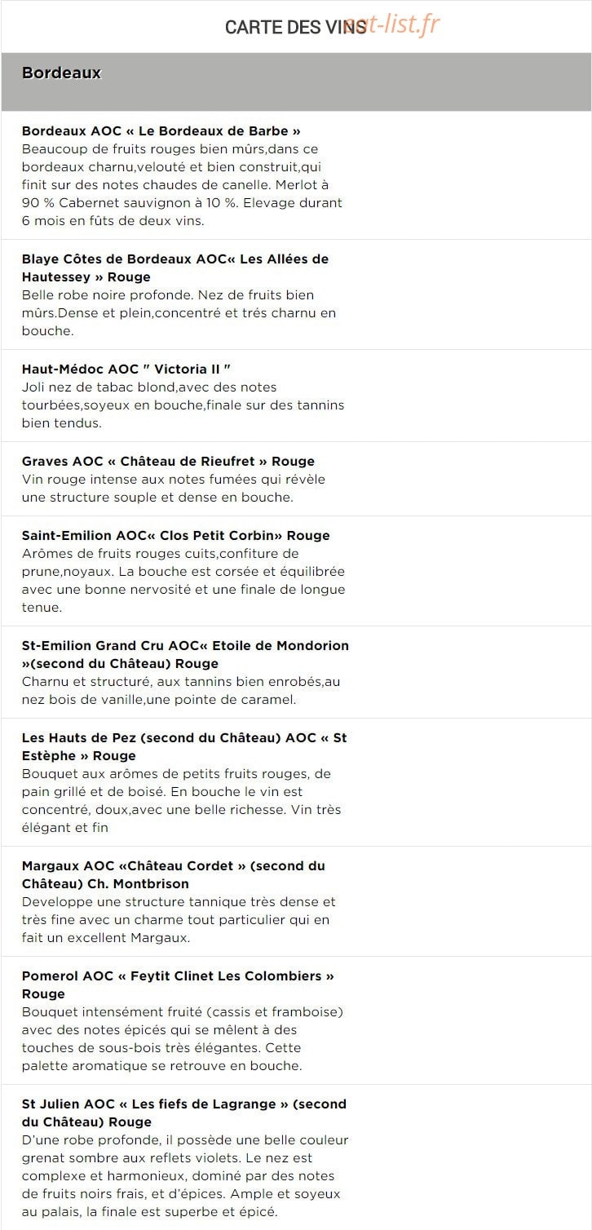592x1230 pixels.
Task: Click description mentioning notes chaudes de canelle
Action: [182, 184]
